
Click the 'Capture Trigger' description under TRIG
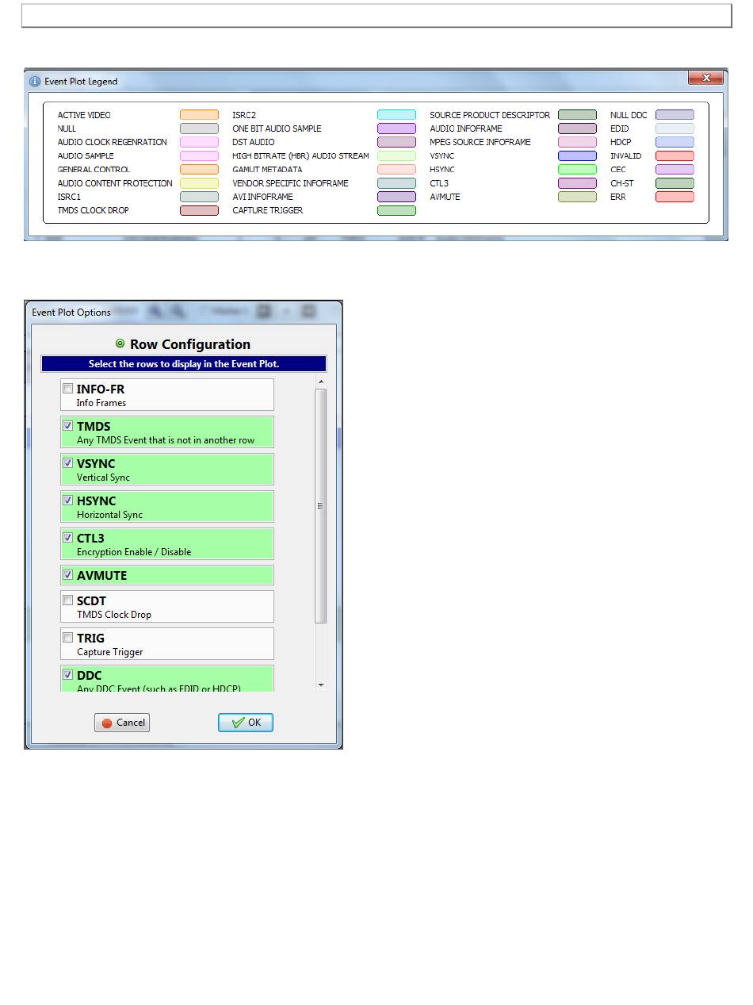click(110, 652)
